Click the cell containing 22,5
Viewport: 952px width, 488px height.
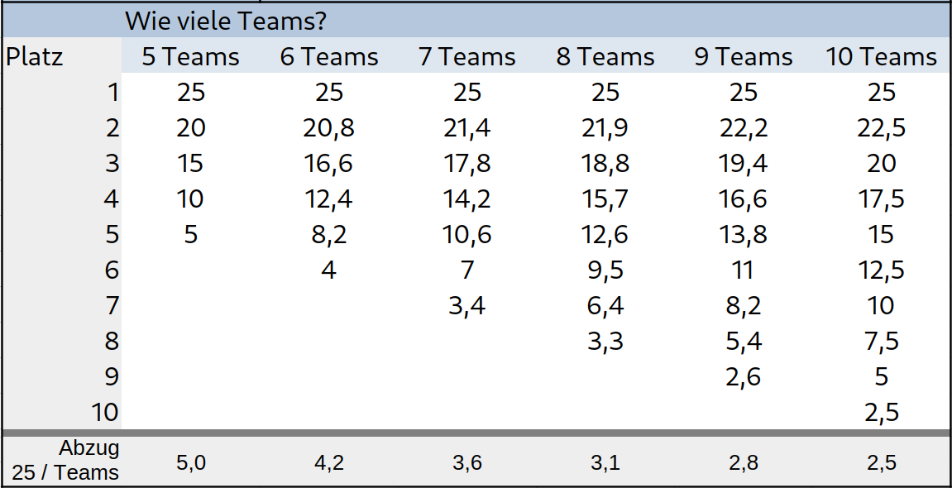click(882, 128)
